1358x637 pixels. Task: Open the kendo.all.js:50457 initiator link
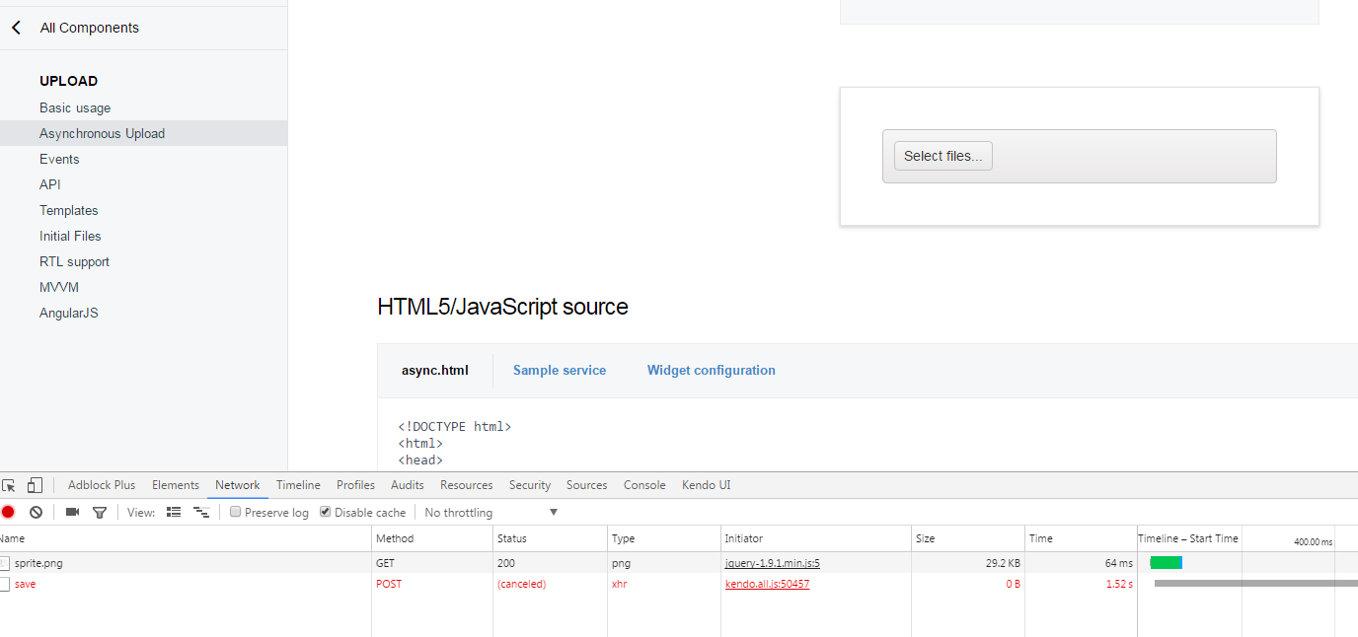(767, 584)
